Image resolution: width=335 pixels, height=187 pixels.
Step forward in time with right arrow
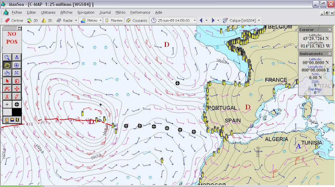tap(213, 20)
